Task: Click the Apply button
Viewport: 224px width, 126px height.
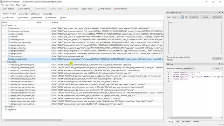Action: (x=217, y=58)
